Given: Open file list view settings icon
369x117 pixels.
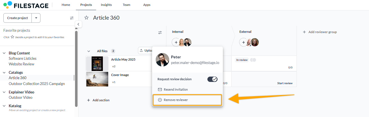Looking at the screenshot, I should tap(160, 33).
